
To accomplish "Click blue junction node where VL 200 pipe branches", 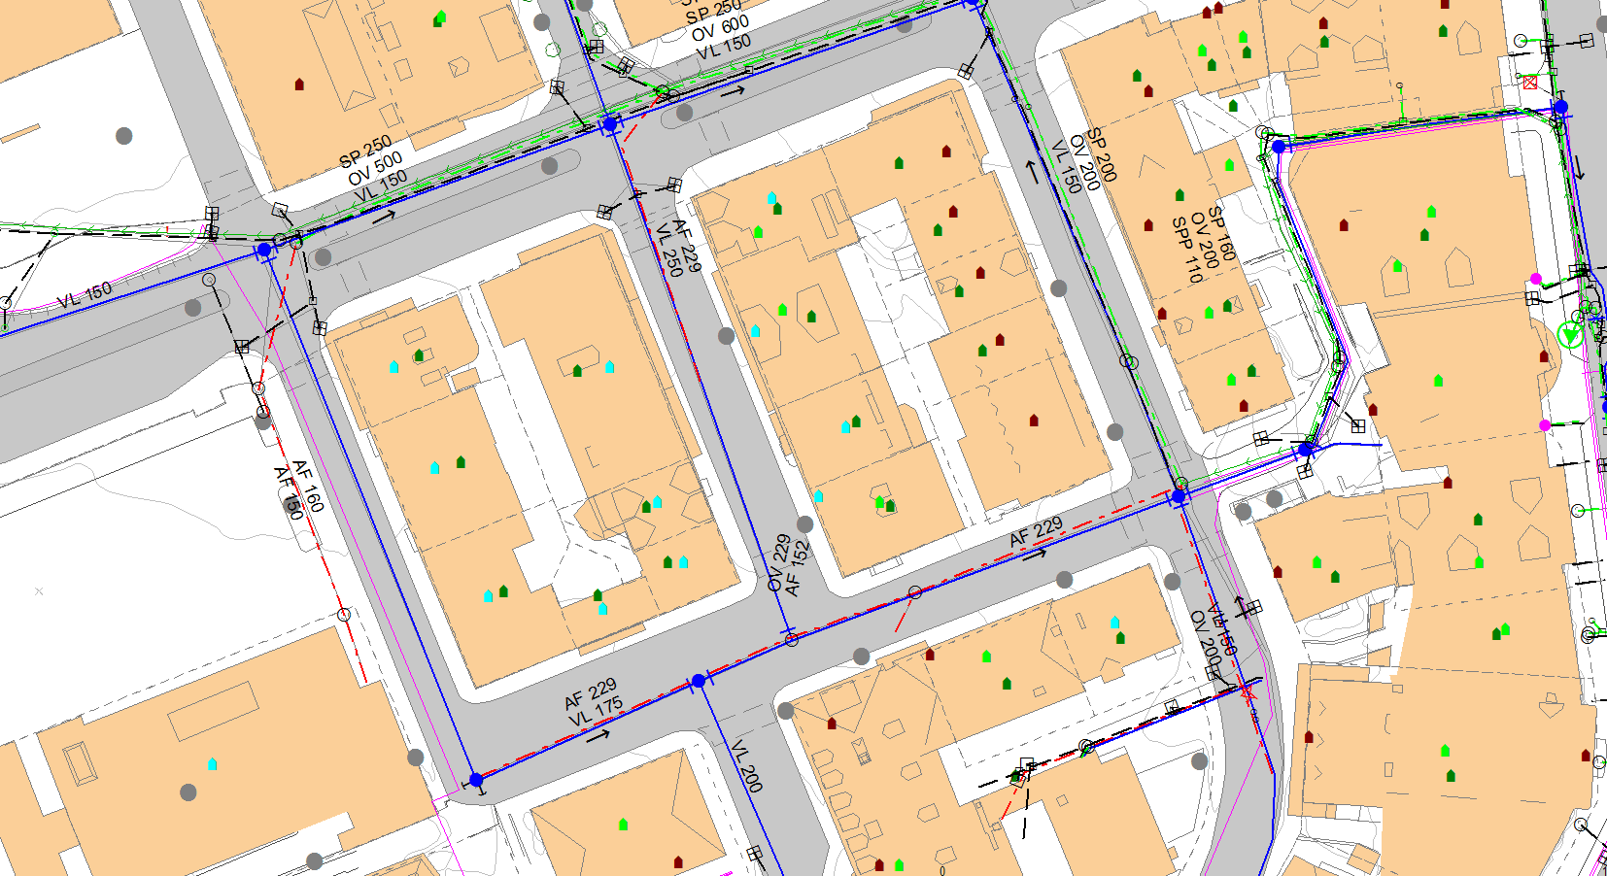I will (698, 682).
